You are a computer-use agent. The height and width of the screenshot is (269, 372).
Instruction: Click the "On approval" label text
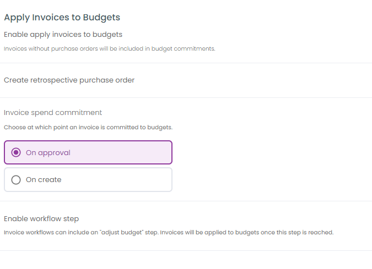pyautogui.click(x=48, y=153)
